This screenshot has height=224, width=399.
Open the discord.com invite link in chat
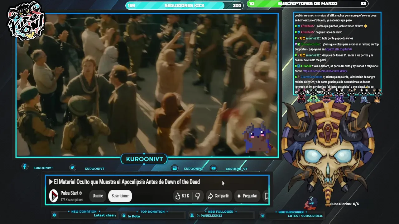click(x=325, y=71)
